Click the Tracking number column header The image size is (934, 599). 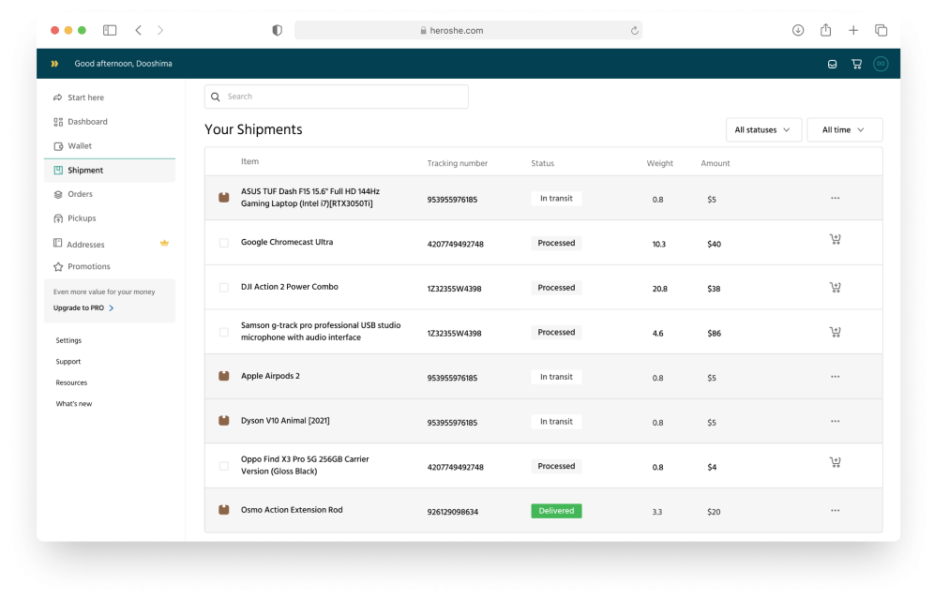click(x=458, y=163)
